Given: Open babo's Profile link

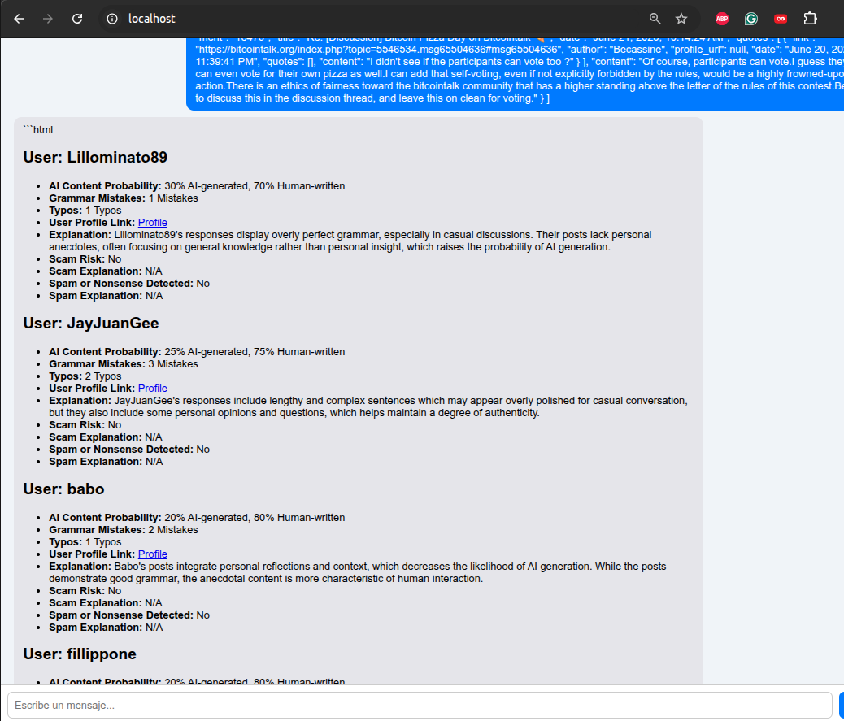Looking at the screenshot, I should tap(152, 554).
